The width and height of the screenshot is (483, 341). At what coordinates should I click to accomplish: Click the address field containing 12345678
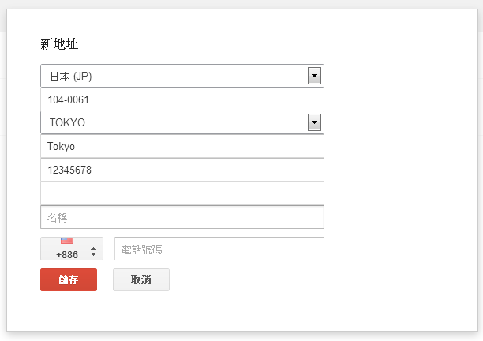point(182,170)
